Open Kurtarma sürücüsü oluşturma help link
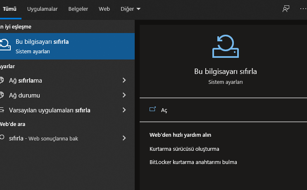Image resolution: width=307 pixels, height=190 pixels. tap(184, 149)
